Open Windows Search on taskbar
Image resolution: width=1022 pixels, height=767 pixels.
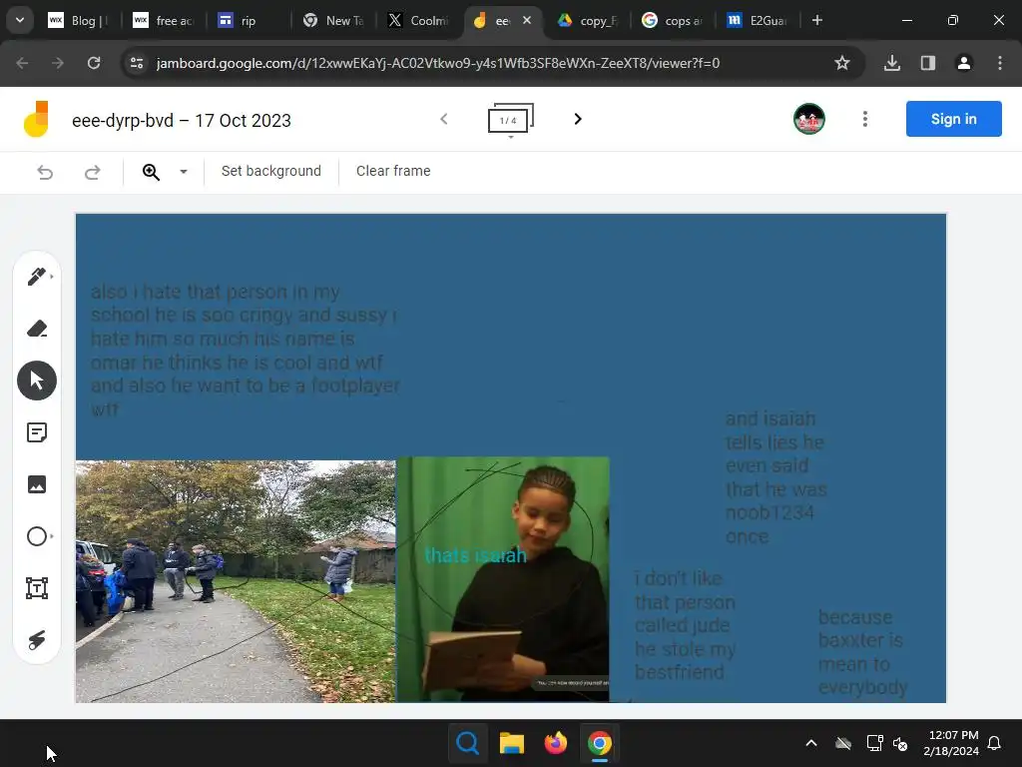[x=468, y=743]
